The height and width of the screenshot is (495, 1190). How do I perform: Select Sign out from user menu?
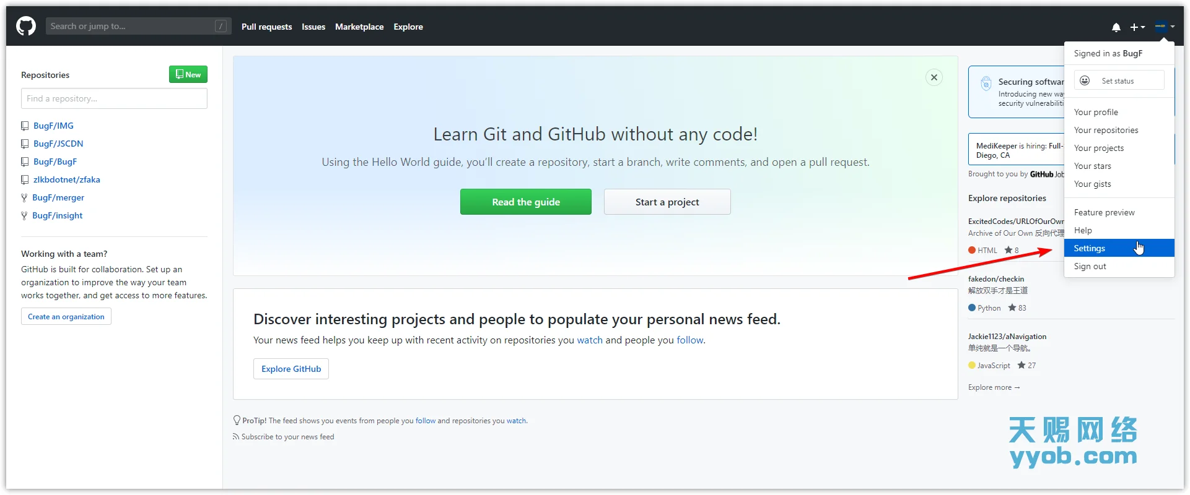[1119, 266]
